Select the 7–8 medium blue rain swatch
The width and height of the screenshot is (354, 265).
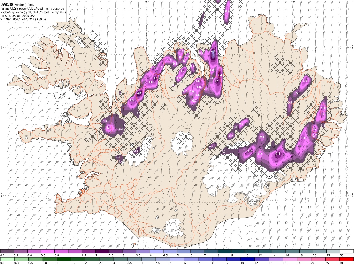pyautogui.click(x=205, y=259)
